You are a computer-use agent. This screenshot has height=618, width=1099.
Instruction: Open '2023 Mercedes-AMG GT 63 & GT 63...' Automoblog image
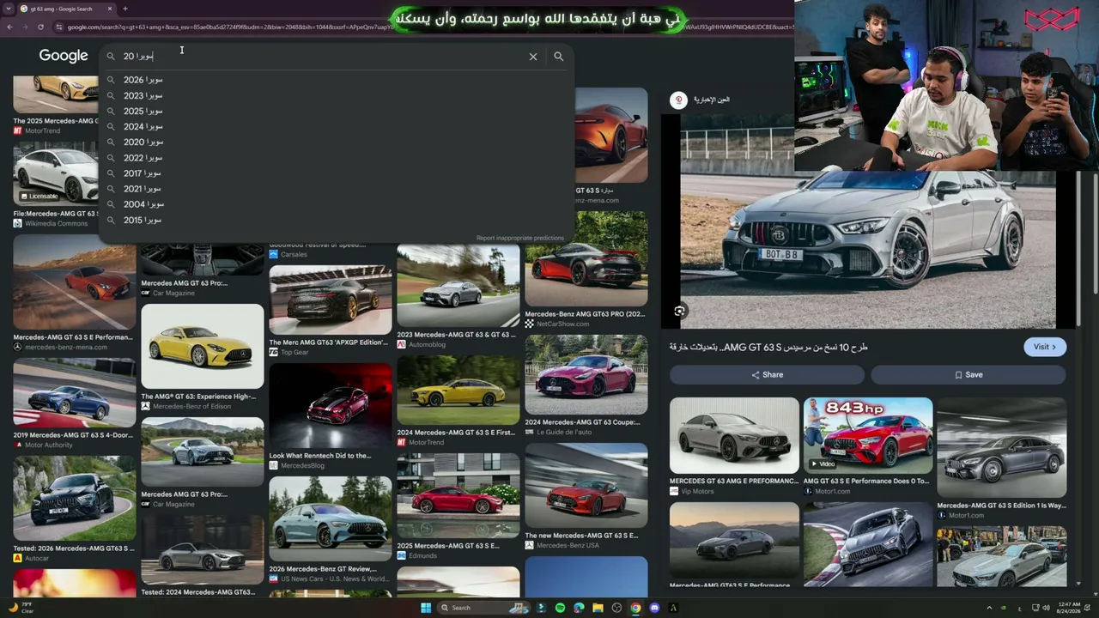[x=458, y=287]
